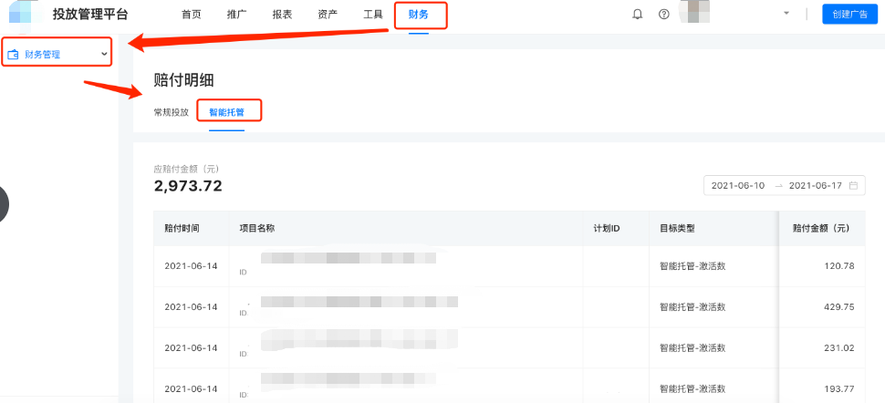This screenshot has height=403, width=885.
Task: Switch to the 智能托管 tab
Action: point(227,112)
